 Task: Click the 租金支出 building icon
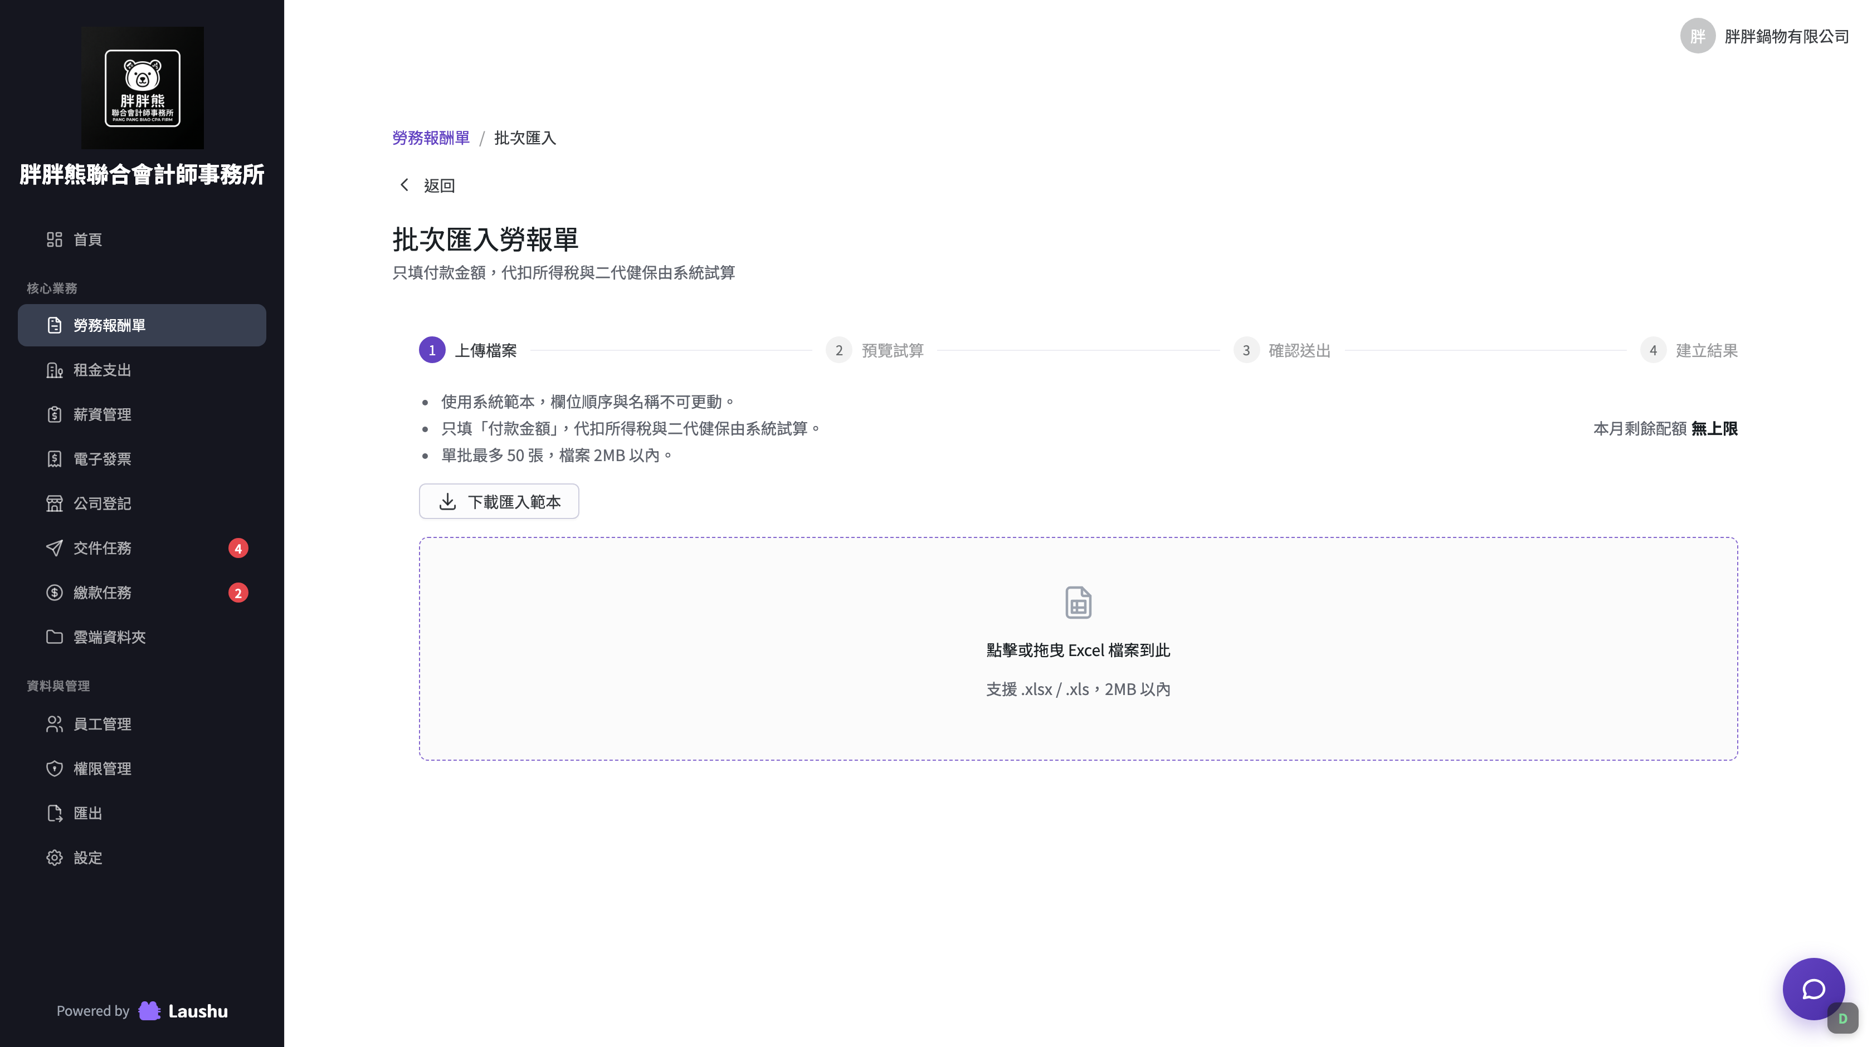click(x=55, y=370)
